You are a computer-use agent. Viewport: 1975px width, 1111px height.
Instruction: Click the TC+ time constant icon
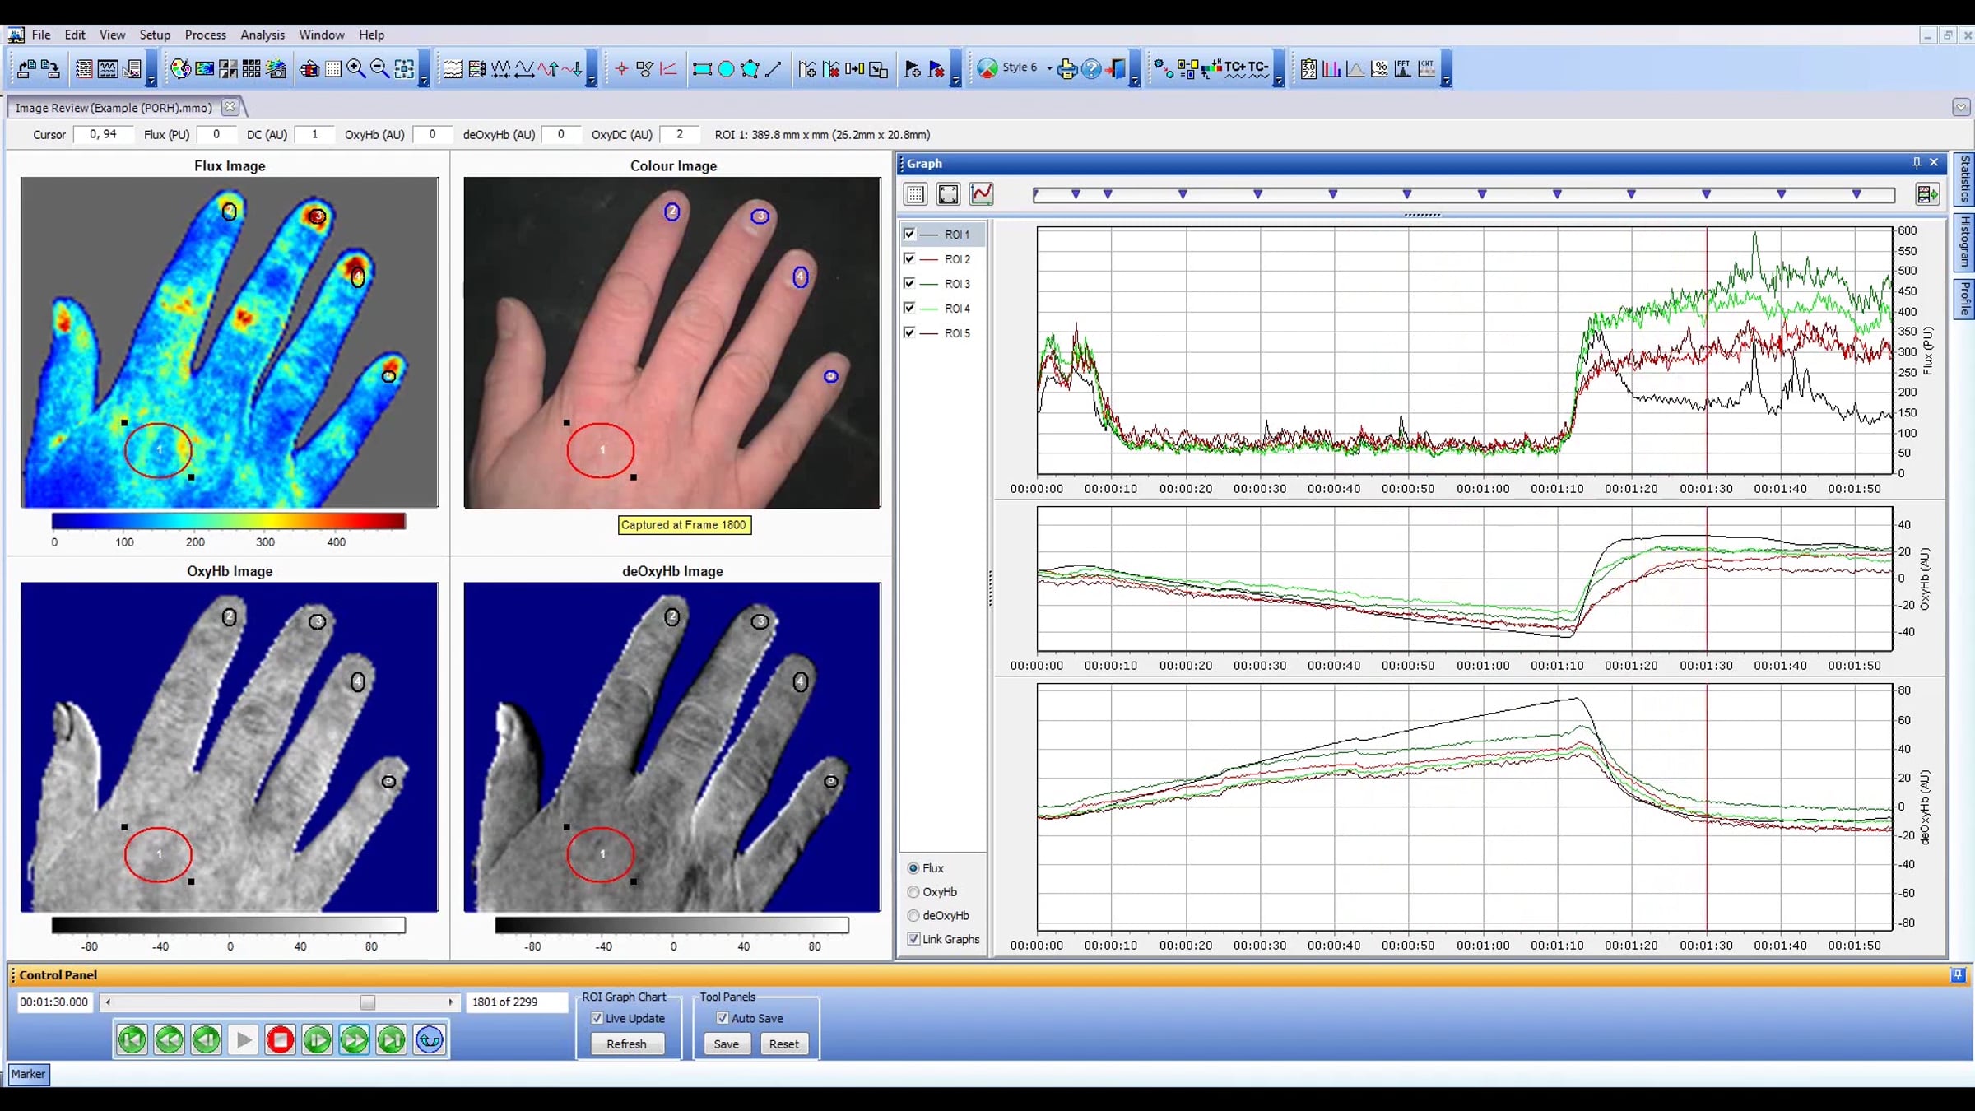(x=1234, y=68)
